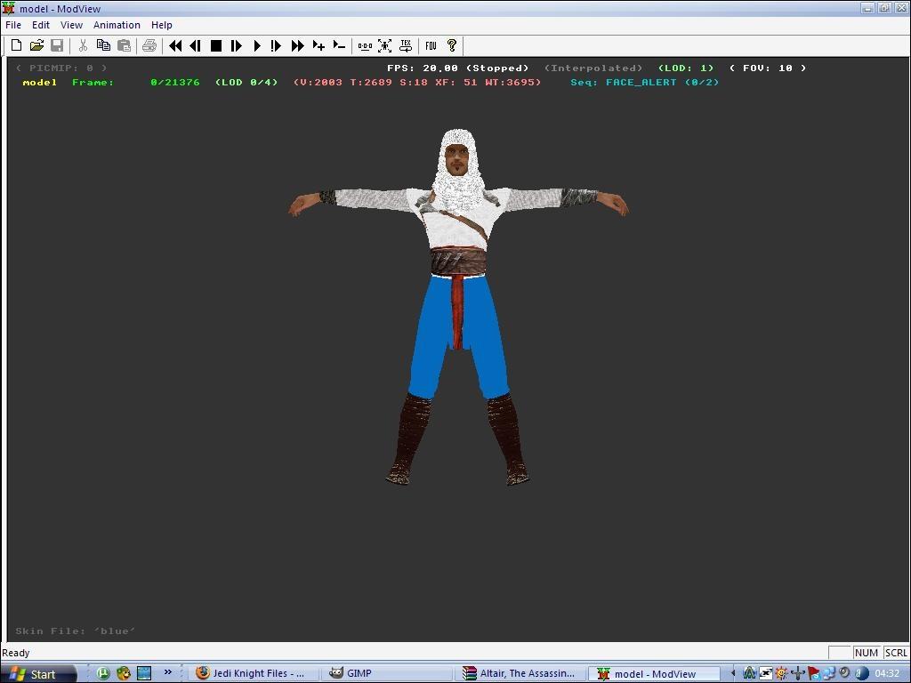Screen dimensions: 911x683
Task: Stop animation with the square stop button
Action: (215, 45)
